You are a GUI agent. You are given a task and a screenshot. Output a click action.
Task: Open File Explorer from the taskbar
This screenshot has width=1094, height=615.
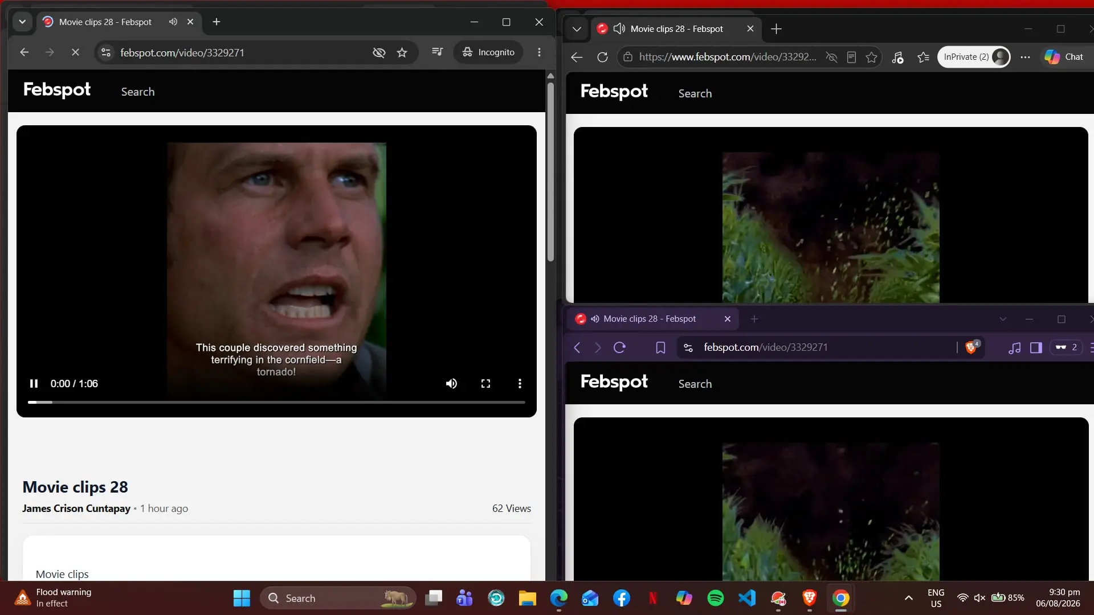(x=528, y=598)
